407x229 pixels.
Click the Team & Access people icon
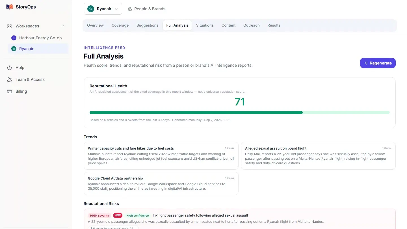pos(9,79)
